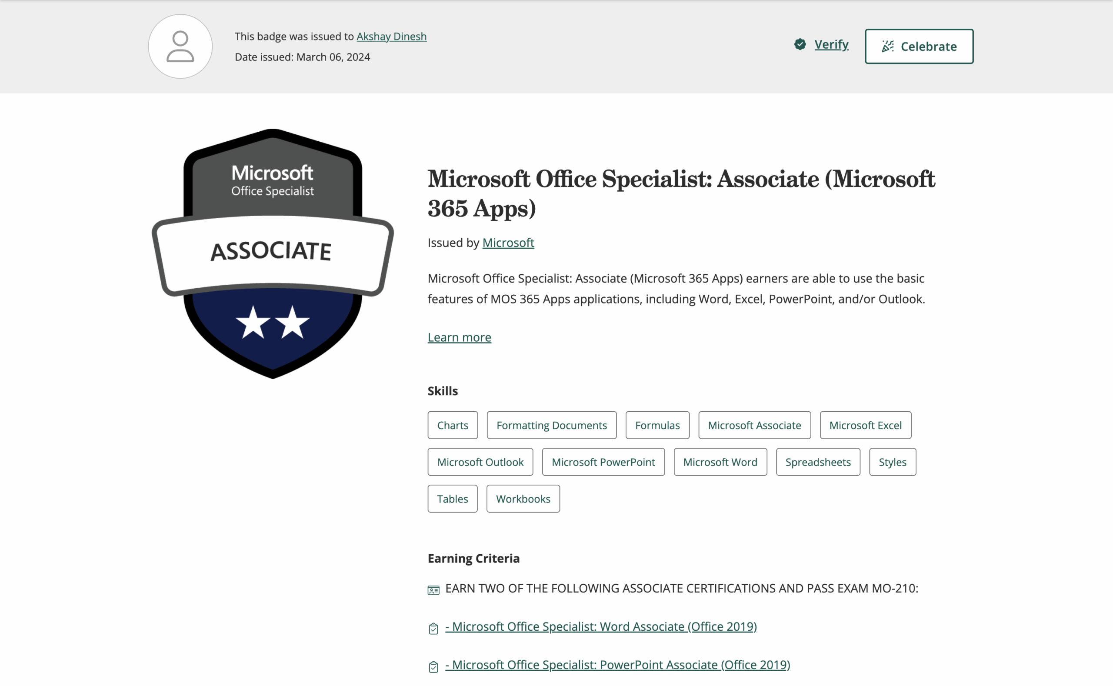Select the Microsoft Outlook skill tag
The width and height of the screenshot is (1113, 686).
480,462
